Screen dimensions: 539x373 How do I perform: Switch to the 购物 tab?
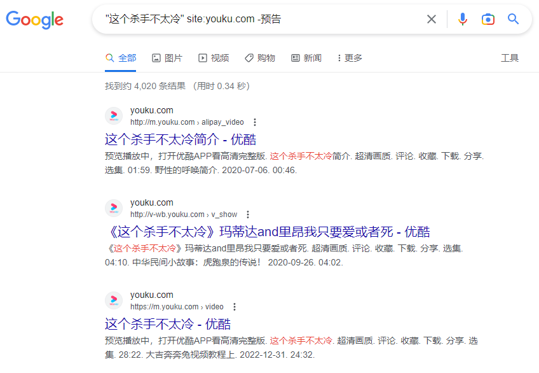[260, 58]
